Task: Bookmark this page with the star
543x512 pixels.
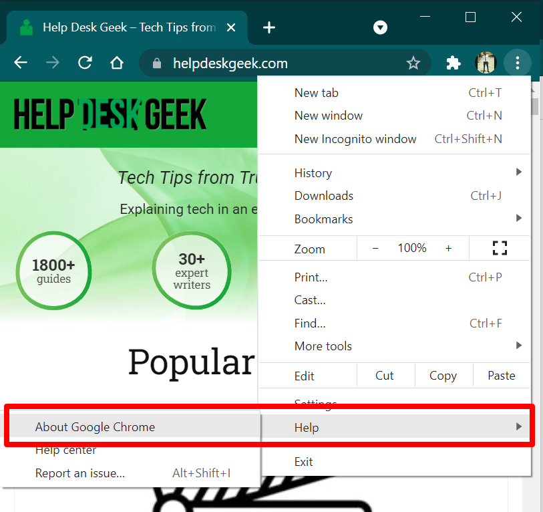Action: pos(413,63)
